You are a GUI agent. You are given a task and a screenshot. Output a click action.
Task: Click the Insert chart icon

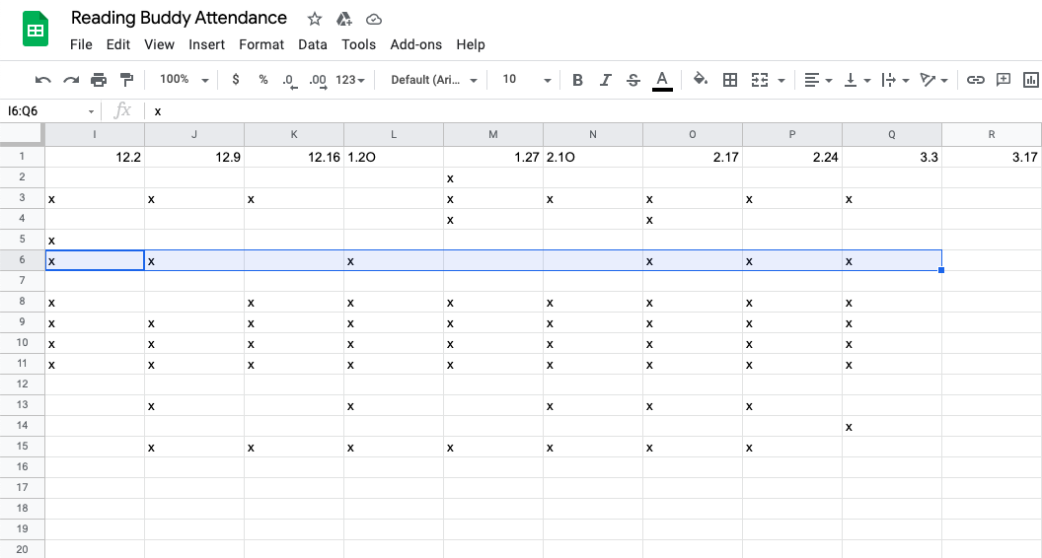coord(1031,80)
